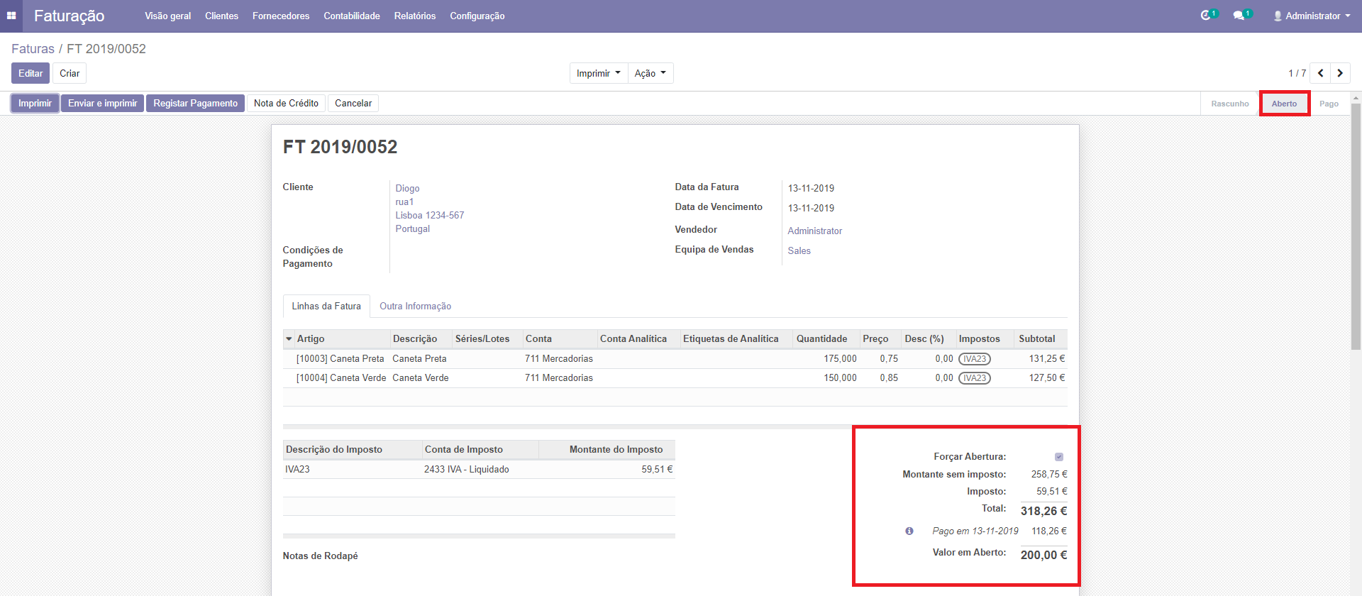Open the conversations chat icon
This screenshot has height=596, width=1362.
pos(1239,16)
